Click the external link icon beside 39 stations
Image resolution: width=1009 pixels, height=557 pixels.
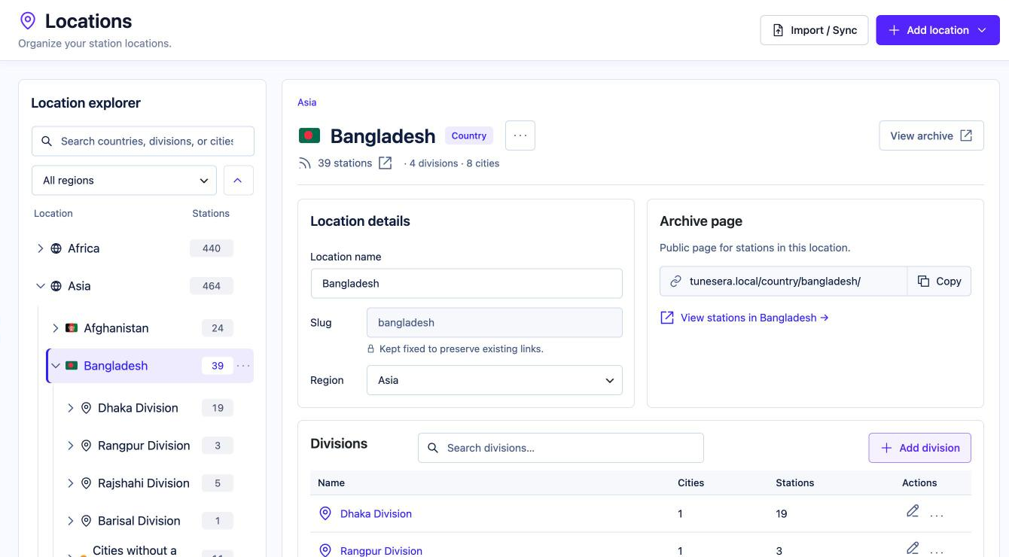[385, 163]
